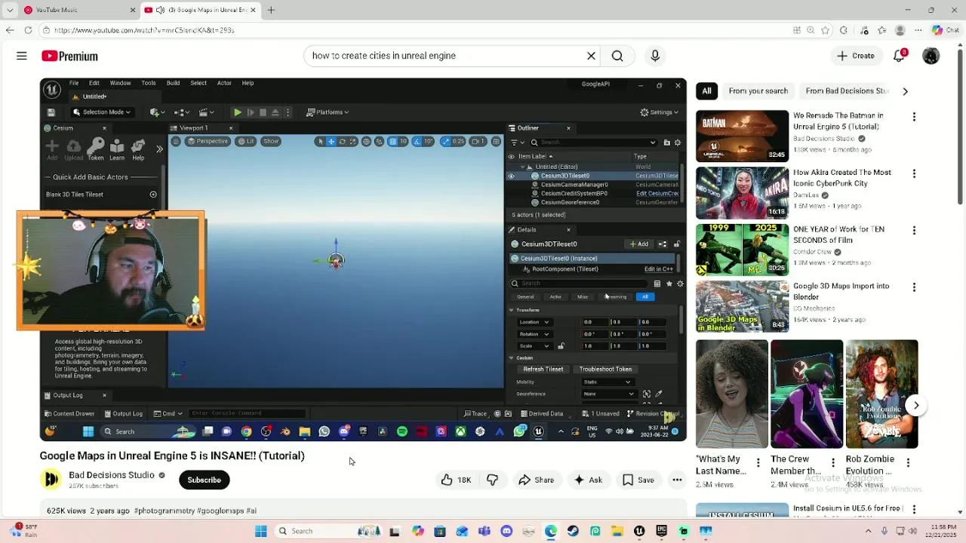
Task: Dislike the Google Maps tutorial video
Action: [x=492, y=480]
